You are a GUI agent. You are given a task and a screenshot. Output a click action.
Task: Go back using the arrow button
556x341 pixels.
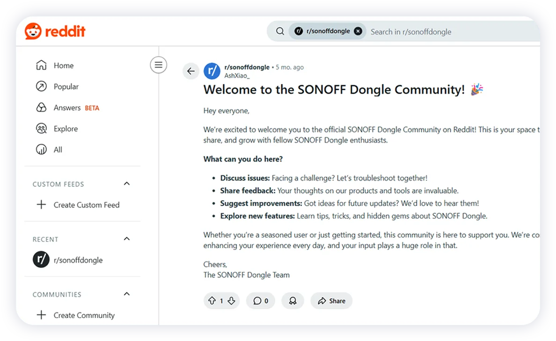191,71
